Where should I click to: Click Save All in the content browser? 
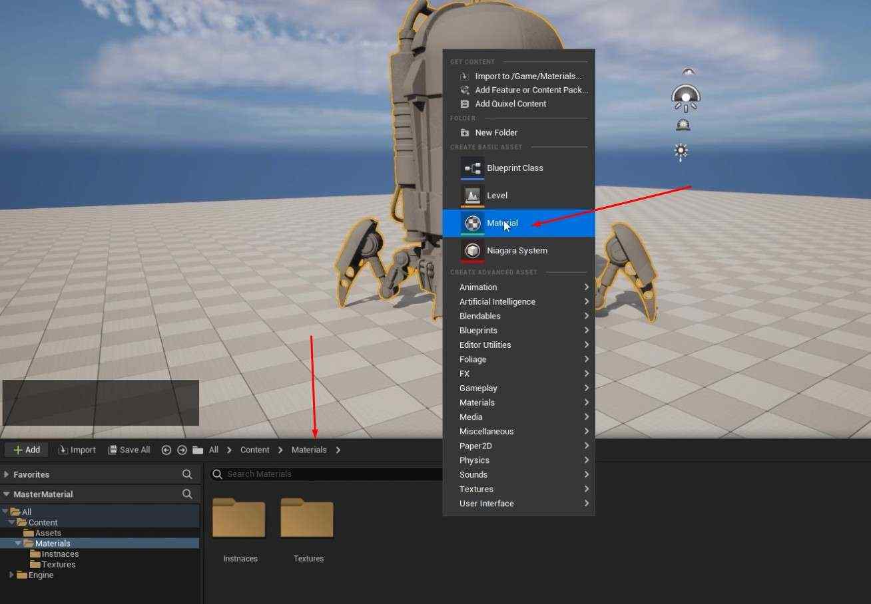point(129,450)
